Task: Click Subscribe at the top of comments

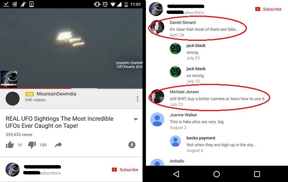Action: [269, 9]
